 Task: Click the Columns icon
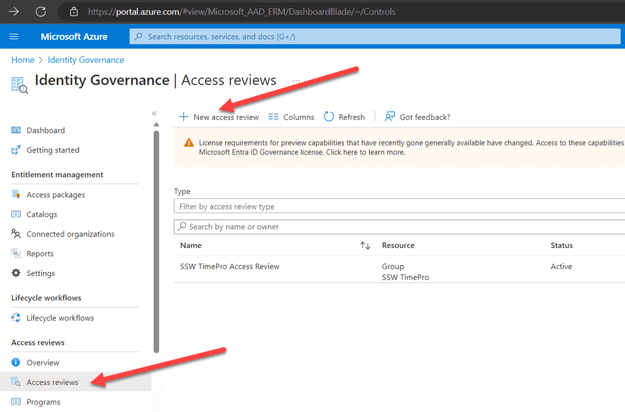click(x=272, y=117)
